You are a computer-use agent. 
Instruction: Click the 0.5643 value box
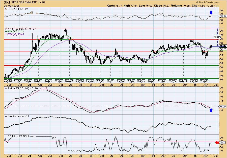[193, 81]
